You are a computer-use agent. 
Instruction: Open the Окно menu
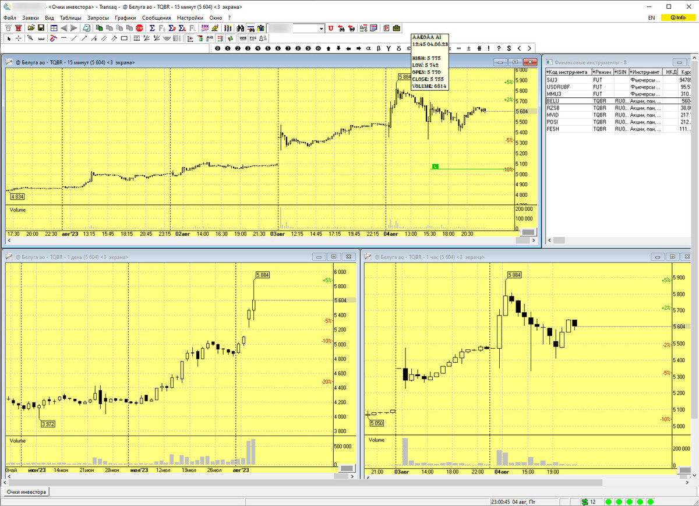[x=215, y=17]
